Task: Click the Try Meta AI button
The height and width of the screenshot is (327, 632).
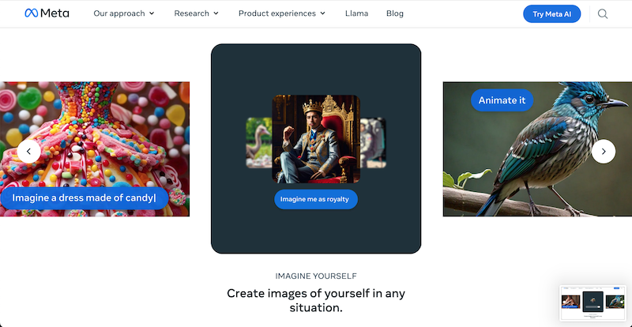Action: point(551,14)
